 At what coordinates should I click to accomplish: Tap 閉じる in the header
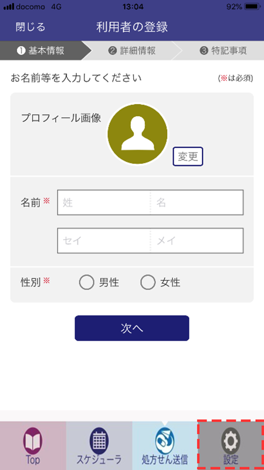coord(31,27)
